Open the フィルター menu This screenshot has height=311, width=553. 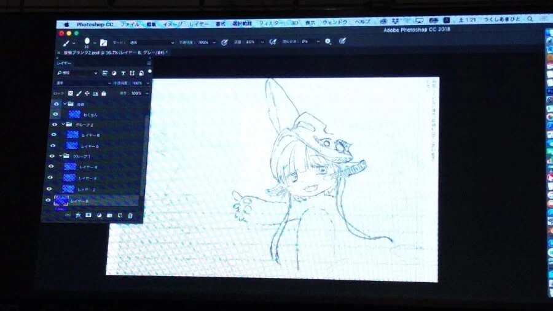[271, 23]
